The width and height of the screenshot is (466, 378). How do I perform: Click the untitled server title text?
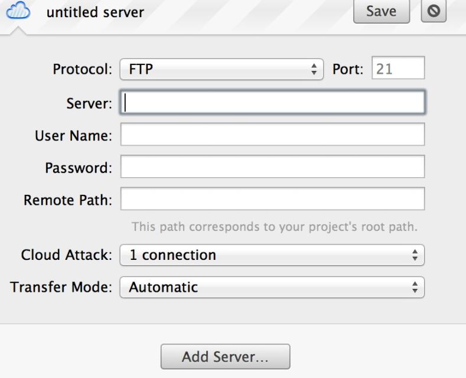click(95, 12)
